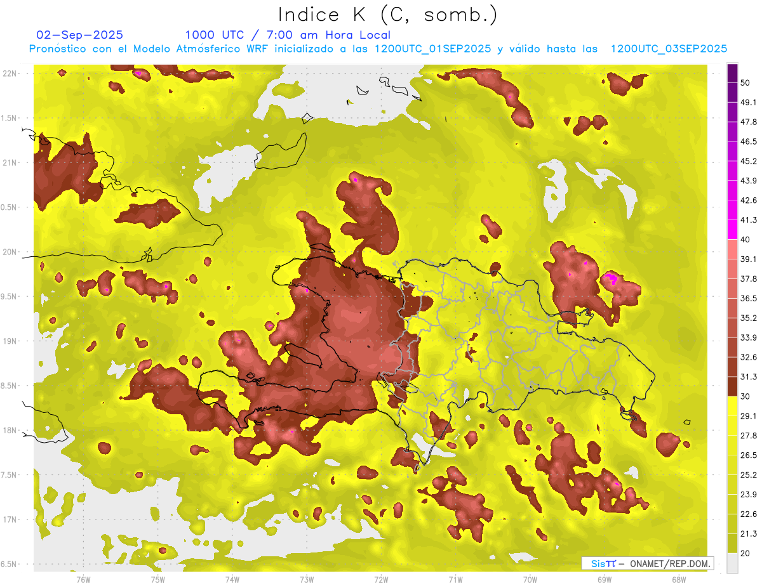This screenshot has width=762, height=588.
Task: Click the "21N" latitude label
Action: point(10,162)
